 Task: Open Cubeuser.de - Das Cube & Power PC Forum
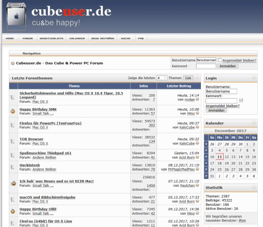pos(60,63)
